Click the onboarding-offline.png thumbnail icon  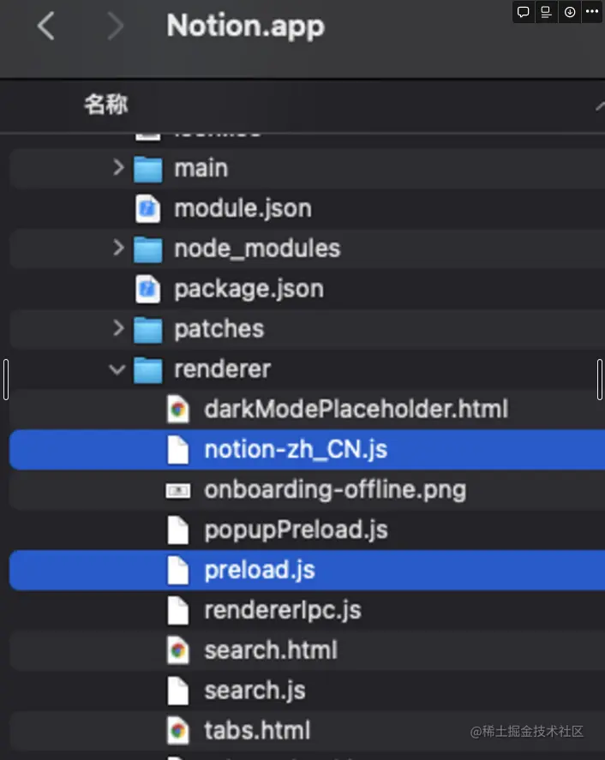178,491
